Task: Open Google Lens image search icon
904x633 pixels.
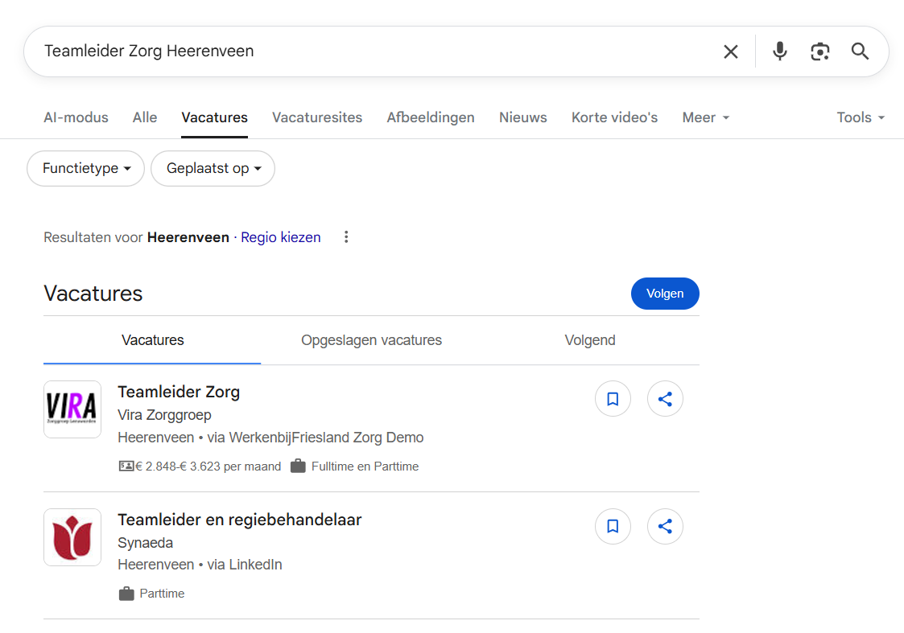Action: 819,51
